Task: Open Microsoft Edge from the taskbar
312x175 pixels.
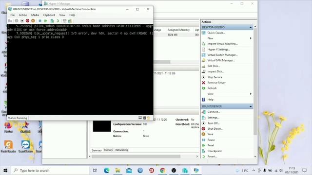Action: [106, 171]
